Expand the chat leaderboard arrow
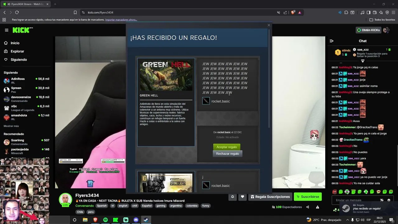 (363, 61)
